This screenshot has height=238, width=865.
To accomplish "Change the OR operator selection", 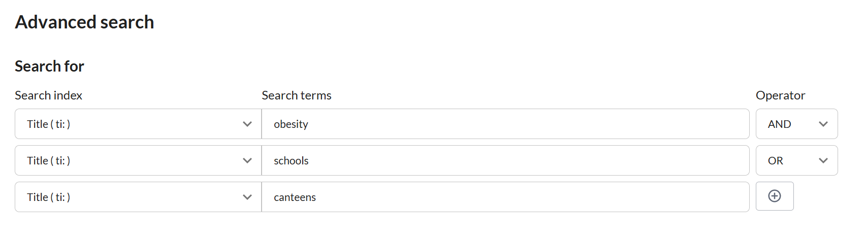I will [x=796, y=161].
